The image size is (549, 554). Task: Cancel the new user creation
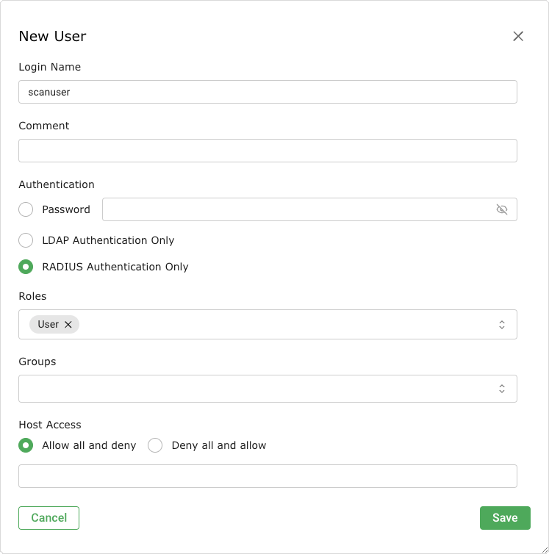point(49,517)
